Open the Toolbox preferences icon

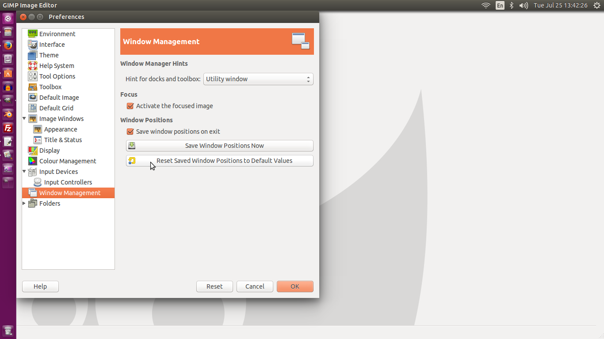point(33,87)
